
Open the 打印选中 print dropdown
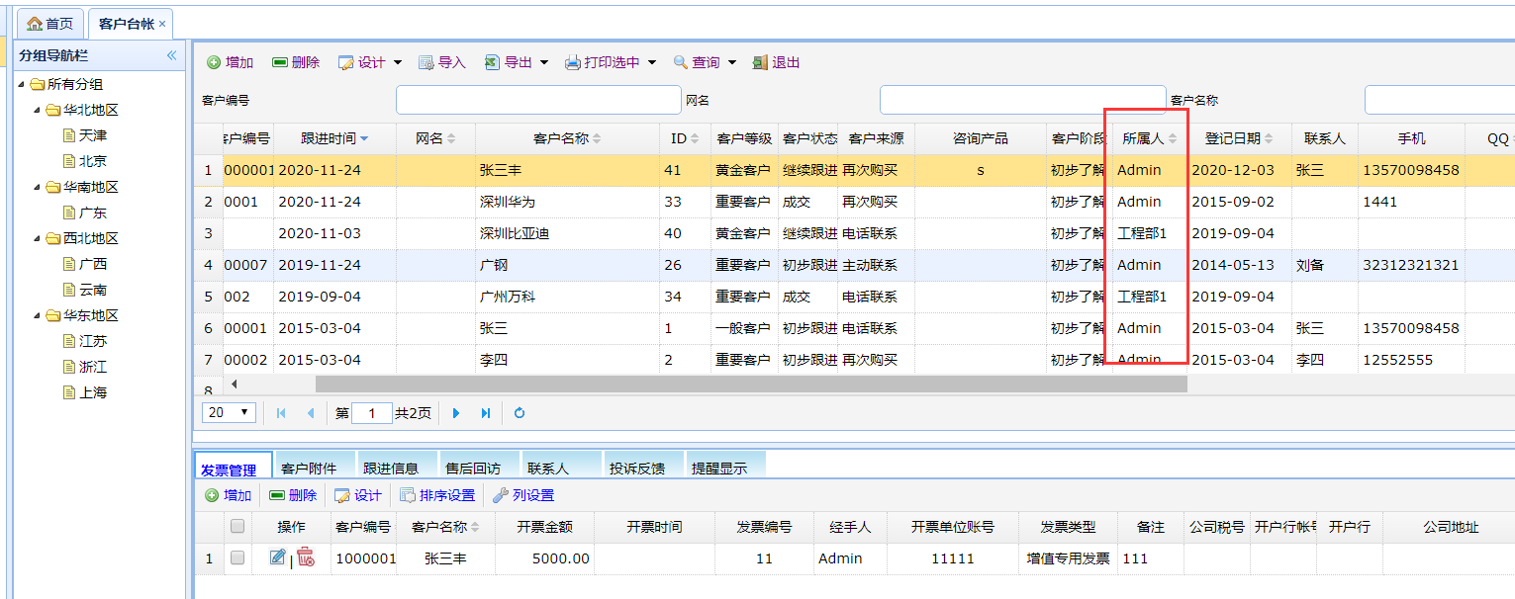(x=611, y=62)
